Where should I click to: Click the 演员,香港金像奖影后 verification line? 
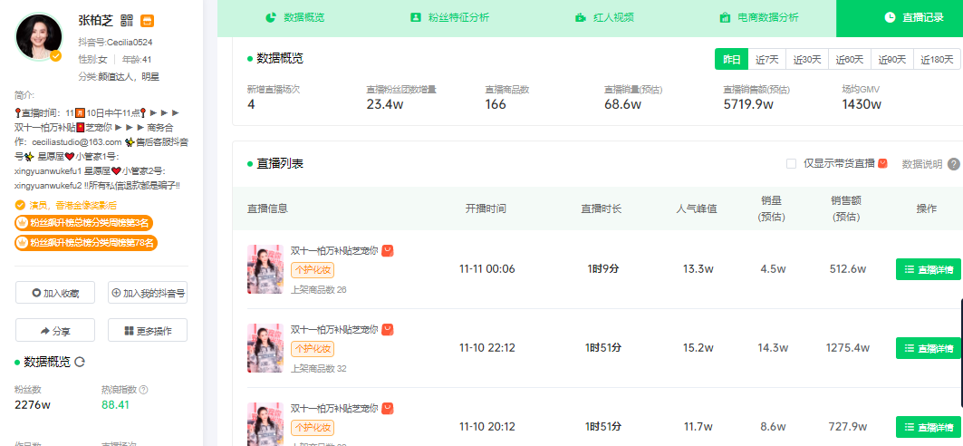pyautogui.click(x=66, y=205)
